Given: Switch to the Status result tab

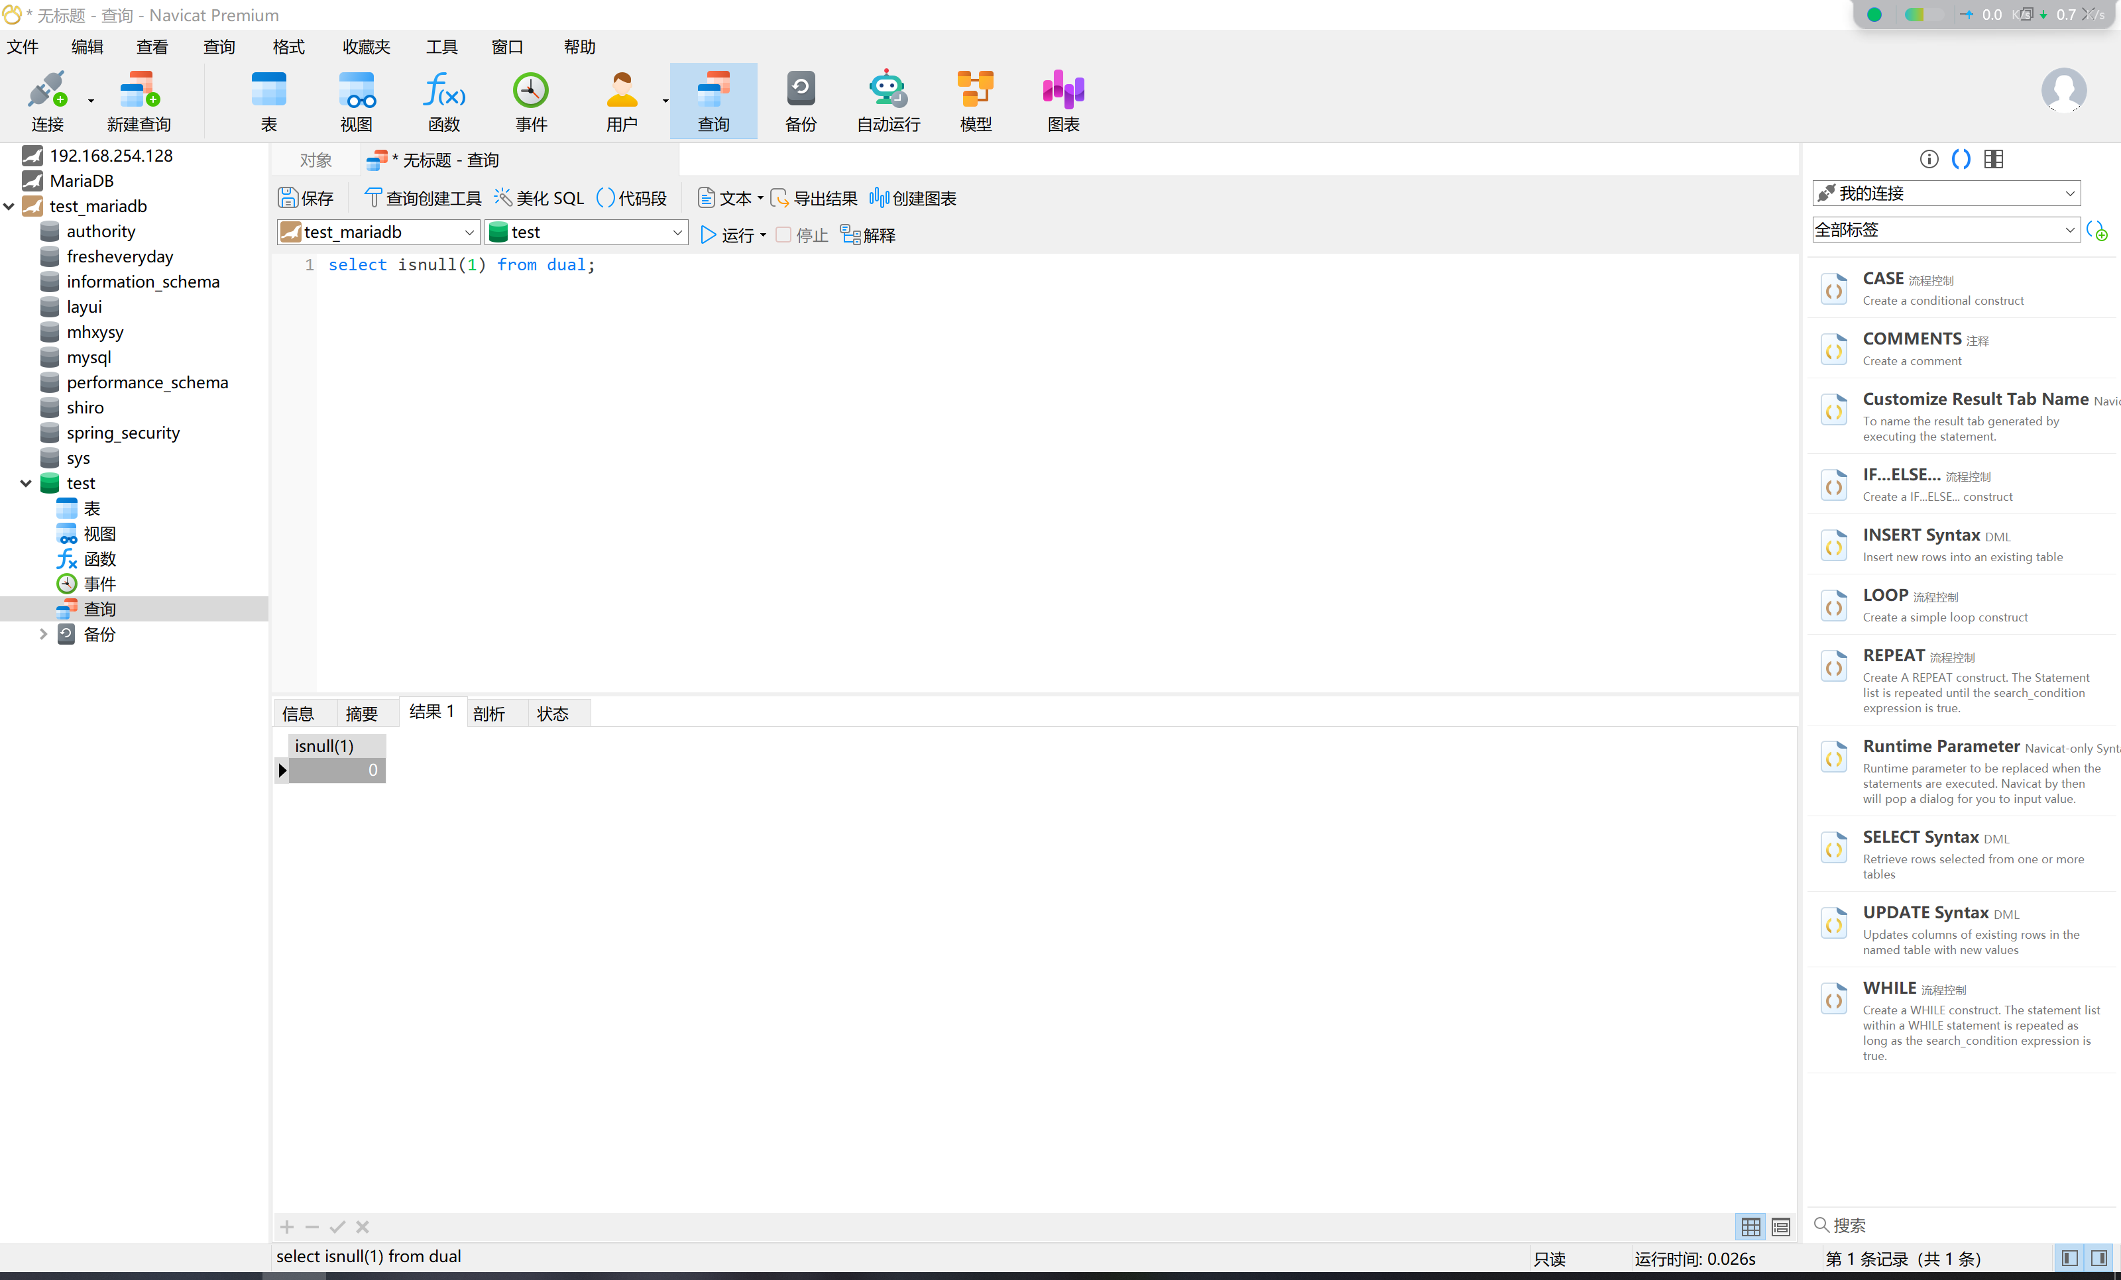Looking at the screenshot, I should [553, 713].
